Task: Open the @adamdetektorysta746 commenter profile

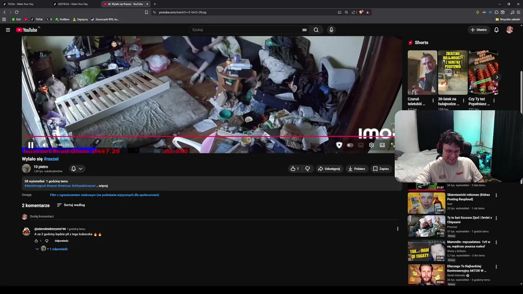Action: (50, 229)
